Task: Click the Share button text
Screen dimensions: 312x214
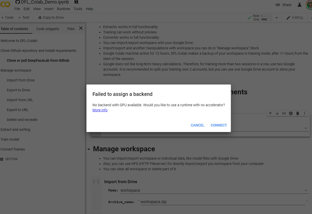Action: [x=287, y=5]
